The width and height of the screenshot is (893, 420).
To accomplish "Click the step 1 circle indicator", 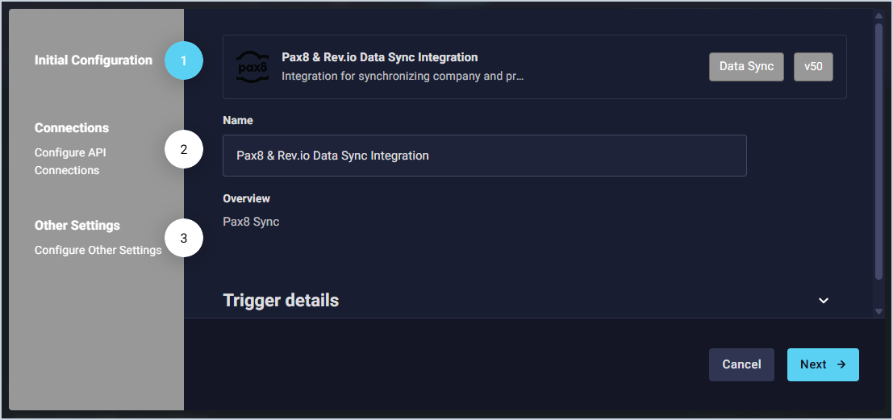I will coord(184,60).
